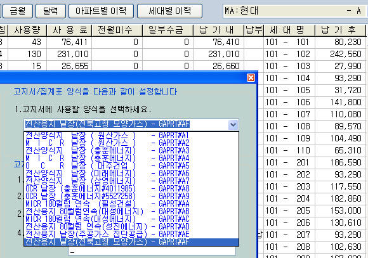Select 납기후 cell 182,860
368x258 pixels.
click(x=341, y=198)
